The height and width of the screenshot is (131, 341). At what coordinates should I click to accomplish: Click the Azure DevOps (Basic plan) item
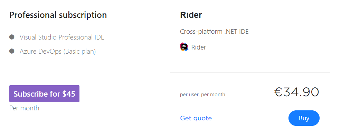(58, 52)
